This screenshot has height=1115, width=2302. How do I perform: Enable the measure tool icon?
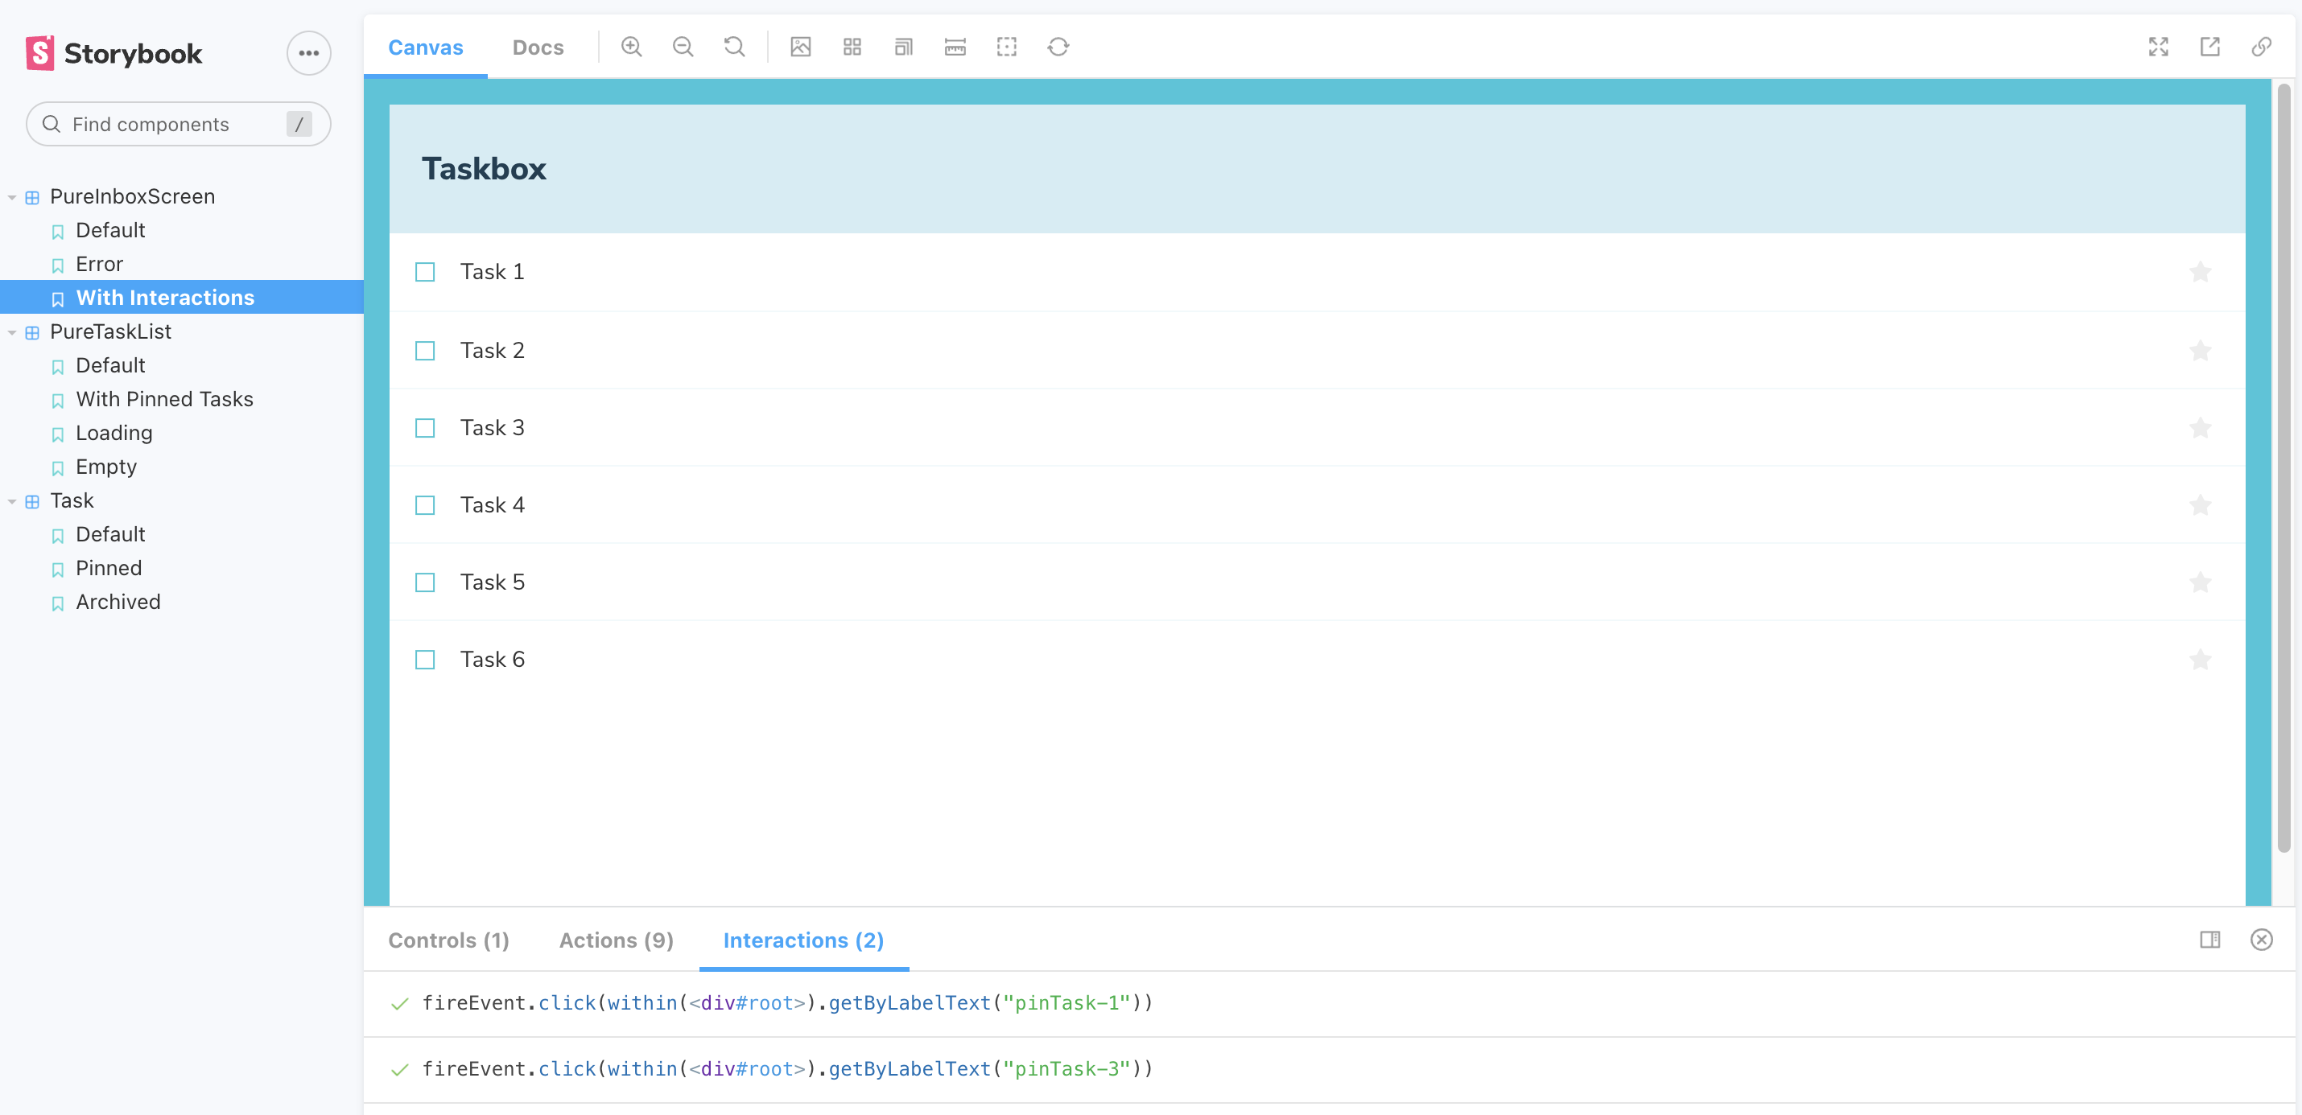955,47
